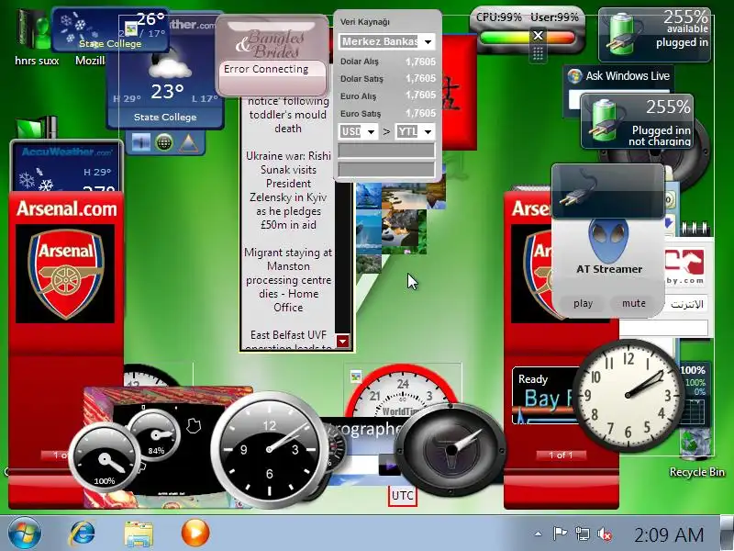Open the Merkez Bankası data source dropdown

click(x=386, y=41)
